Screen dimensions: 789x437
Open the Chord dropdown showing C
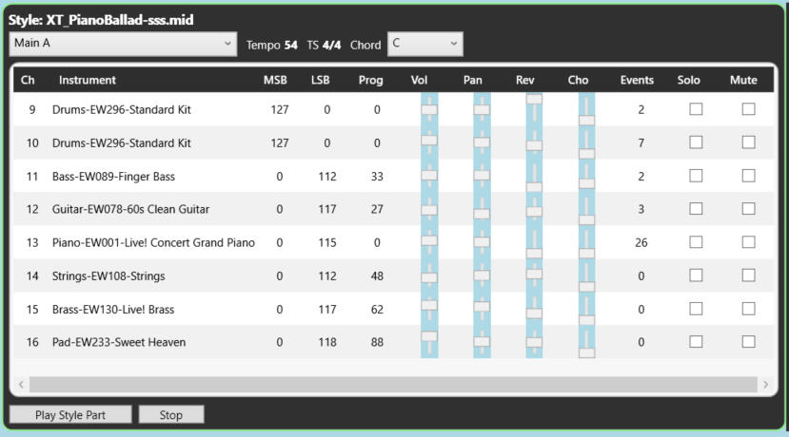tap(424, 44)
